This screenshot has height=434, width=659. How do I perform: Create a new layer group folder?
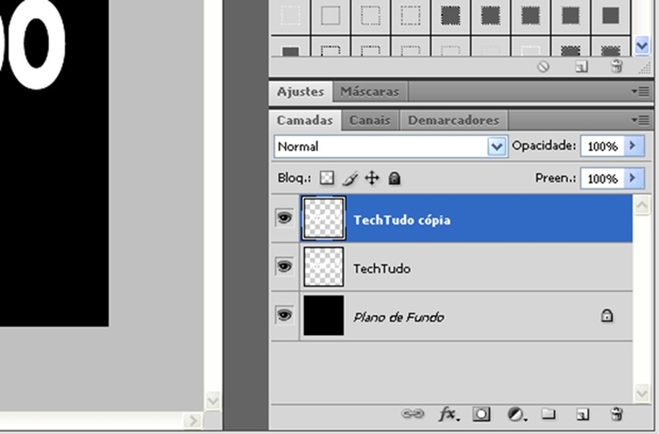point(548,415)
